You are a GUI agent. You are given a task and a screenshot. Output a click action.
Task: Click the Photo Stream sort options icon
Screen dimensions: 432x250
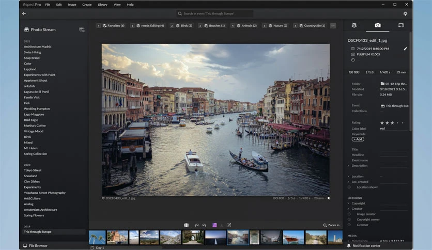(82, 30)
